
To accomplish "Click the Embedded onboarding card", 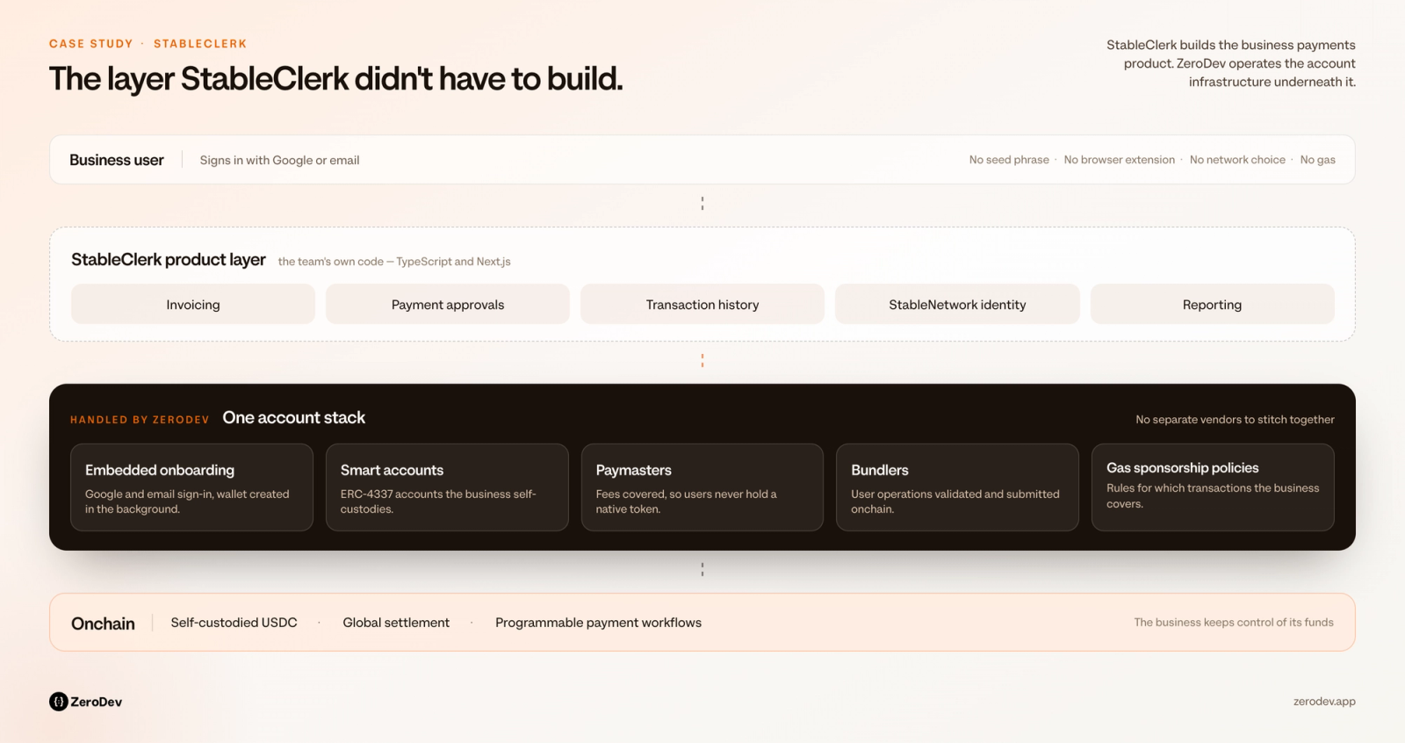I will tap(191, 487).
